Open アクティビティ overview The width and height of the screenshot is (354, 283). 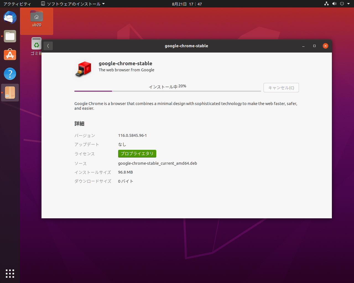(x=17, y=4)
